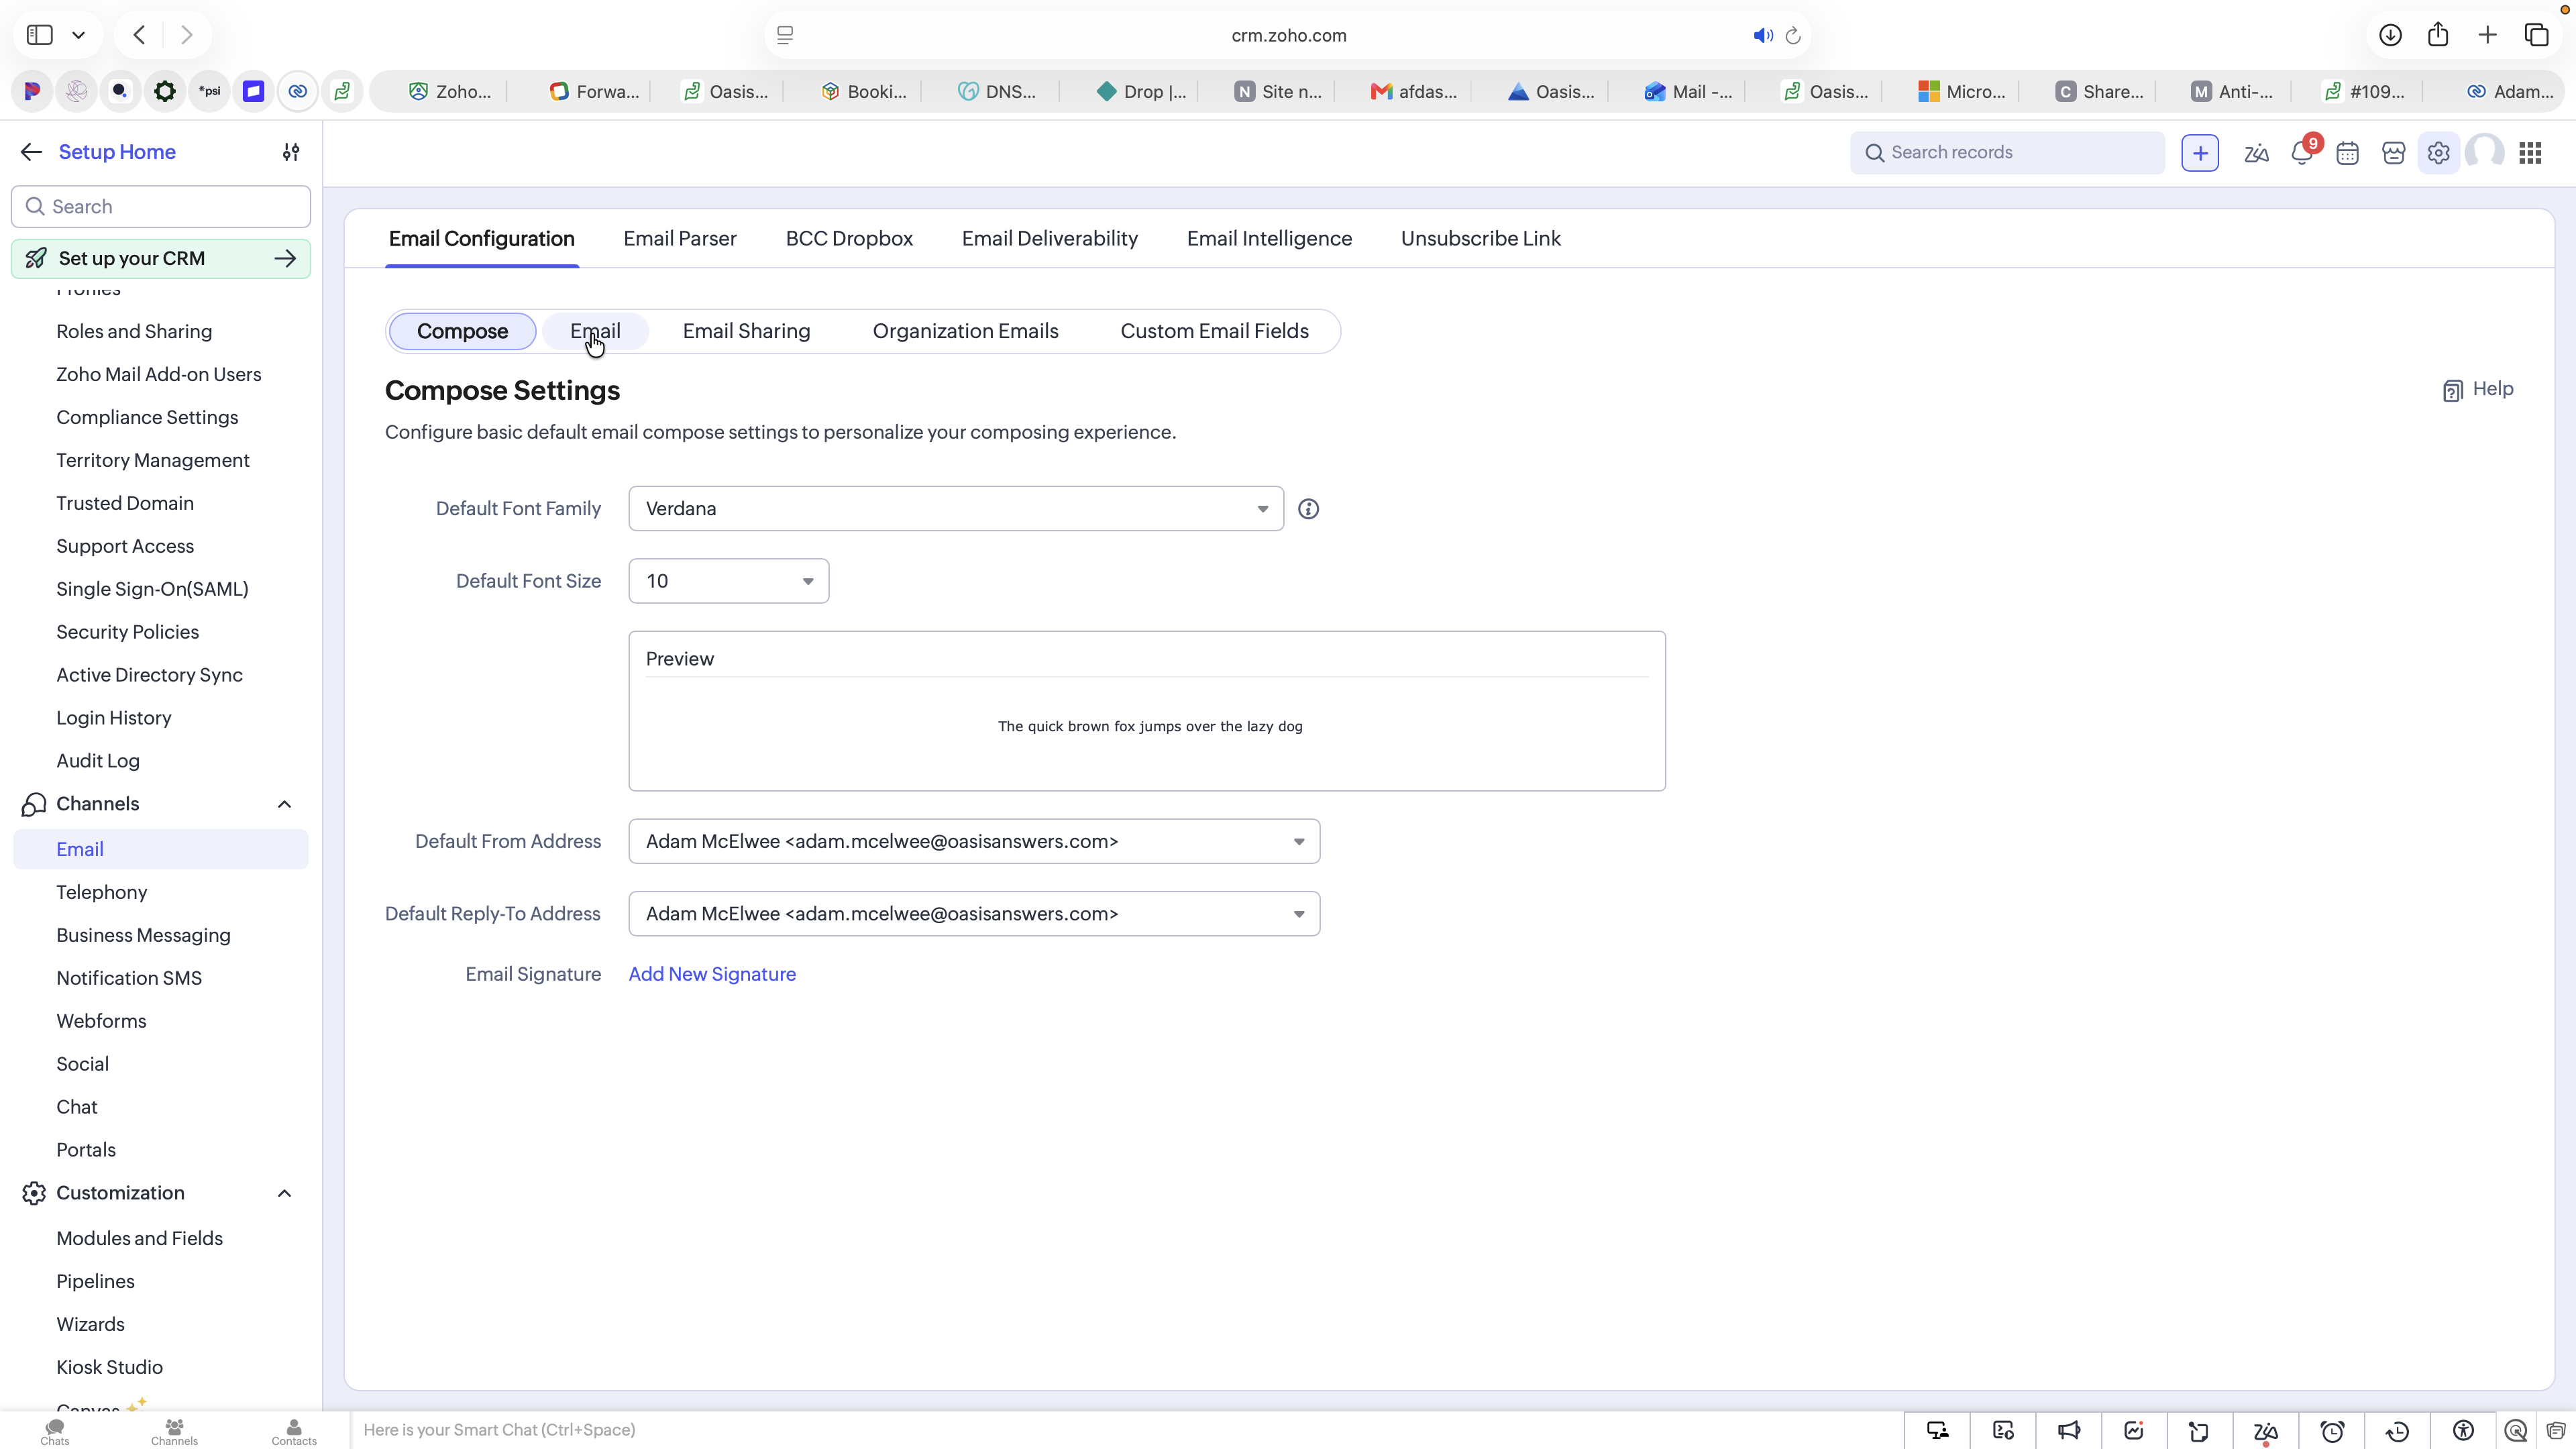The height and width of the screenshot is (1449, 2576).
Task: Open the Default Font Size dropdown
Action: [728, 581]
